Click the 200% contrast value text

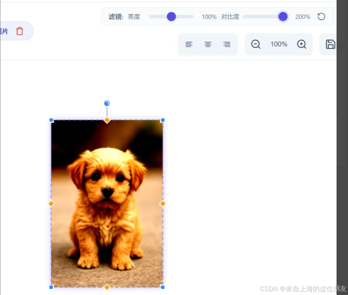pyautogui.click(x=302, y=17)
